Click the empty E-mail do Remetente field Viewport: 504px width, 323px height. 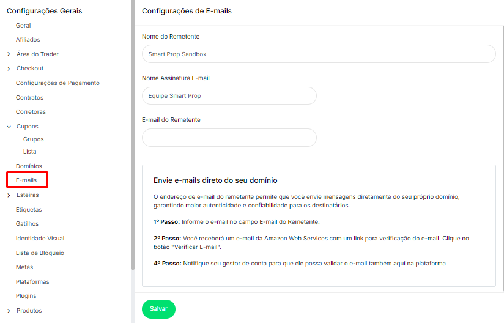tap(229, 138)
